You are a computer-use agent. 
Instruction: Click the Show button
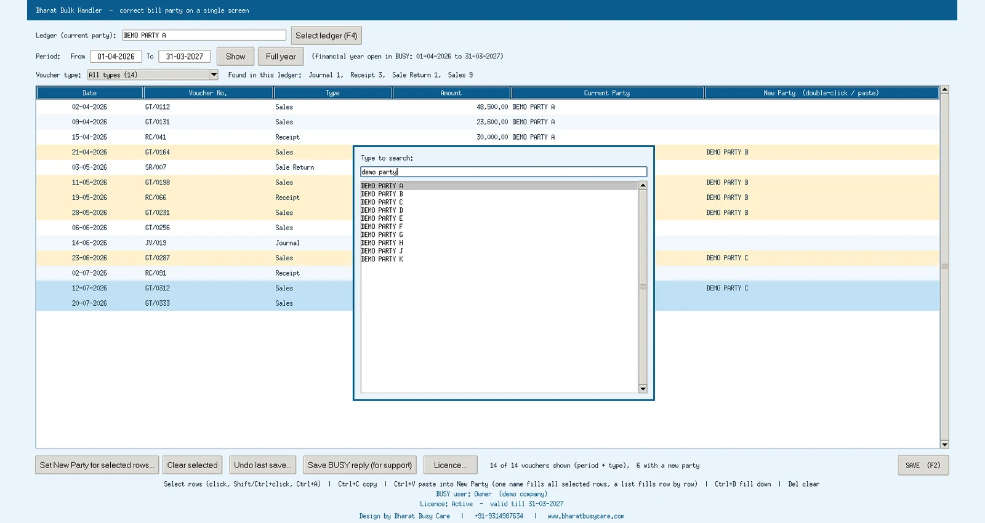(x=235, y=57)
